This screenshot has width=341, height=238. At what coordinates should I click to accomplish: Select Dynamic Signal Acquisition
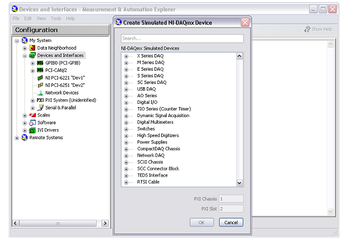163,115
